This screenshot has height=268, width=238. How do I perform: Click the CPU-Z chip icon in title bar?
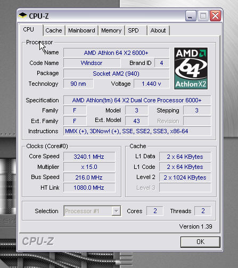click(x=23, y=15)
